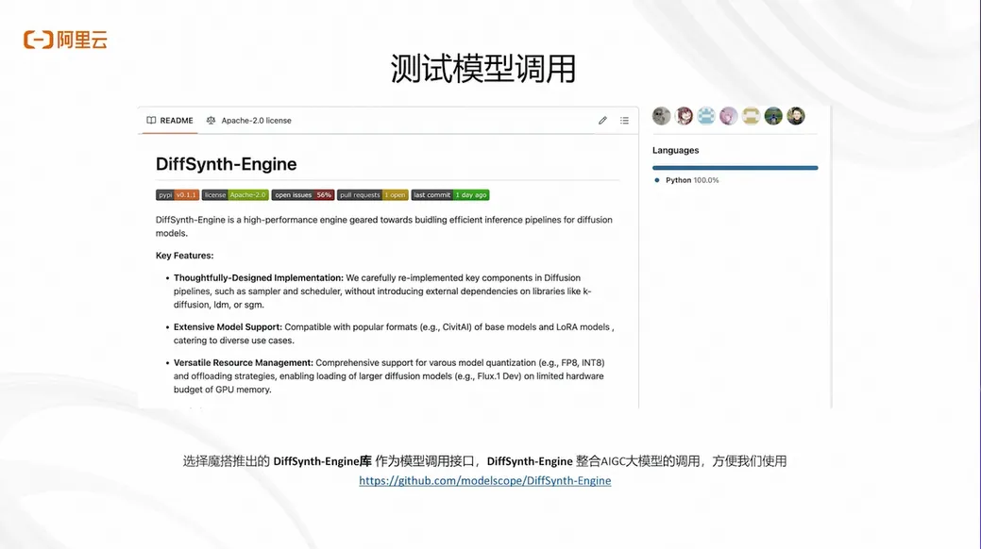The image size is (981, 549).
Task: Click the yellow beige contributor avatar
Action: [751, 116]
